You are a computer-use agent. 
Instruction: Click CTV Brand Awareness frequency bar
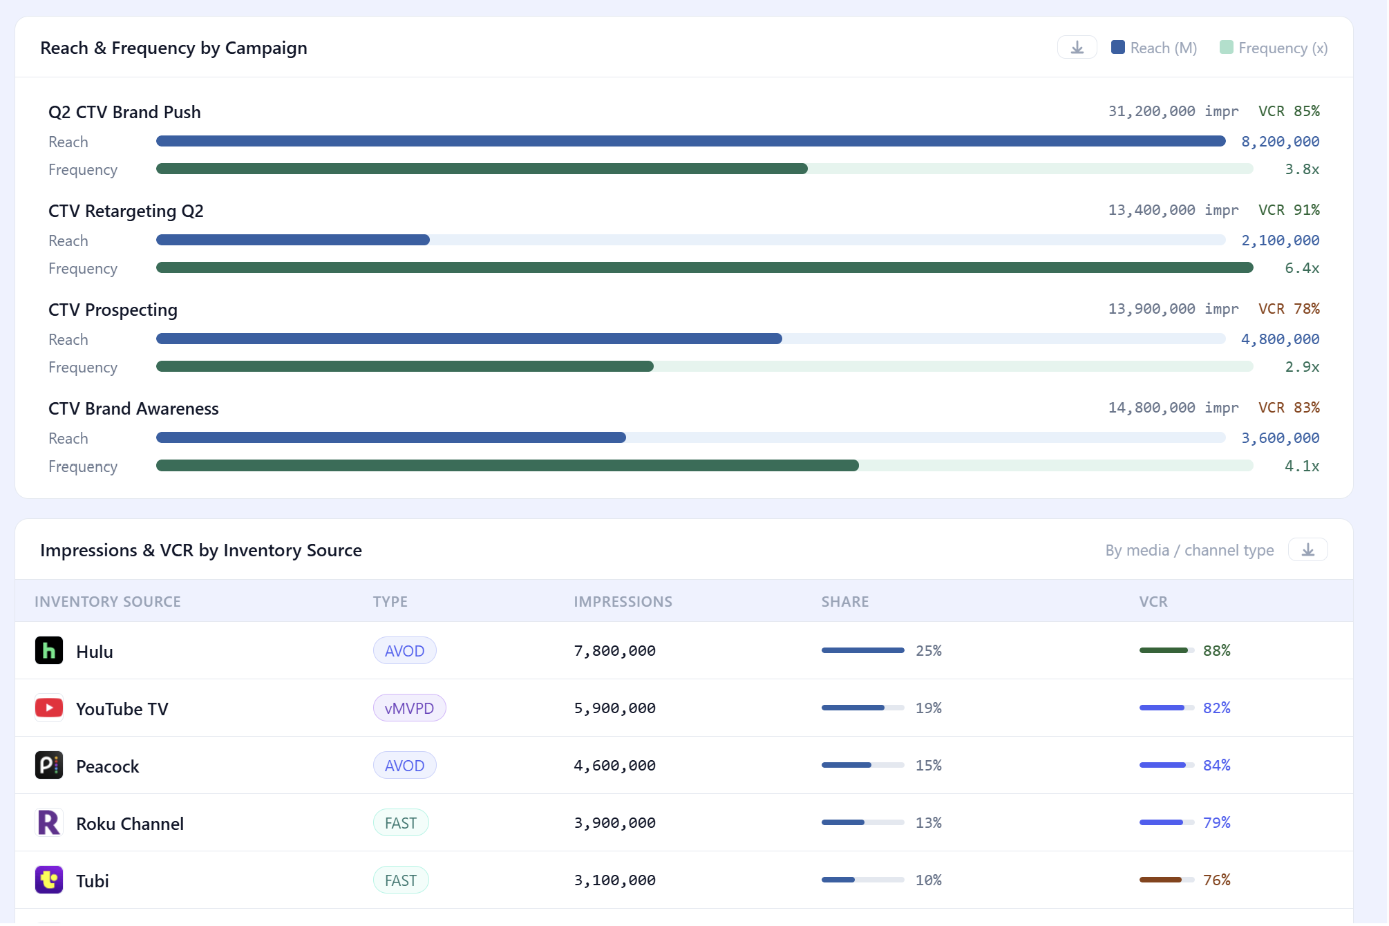pos(705,466)
